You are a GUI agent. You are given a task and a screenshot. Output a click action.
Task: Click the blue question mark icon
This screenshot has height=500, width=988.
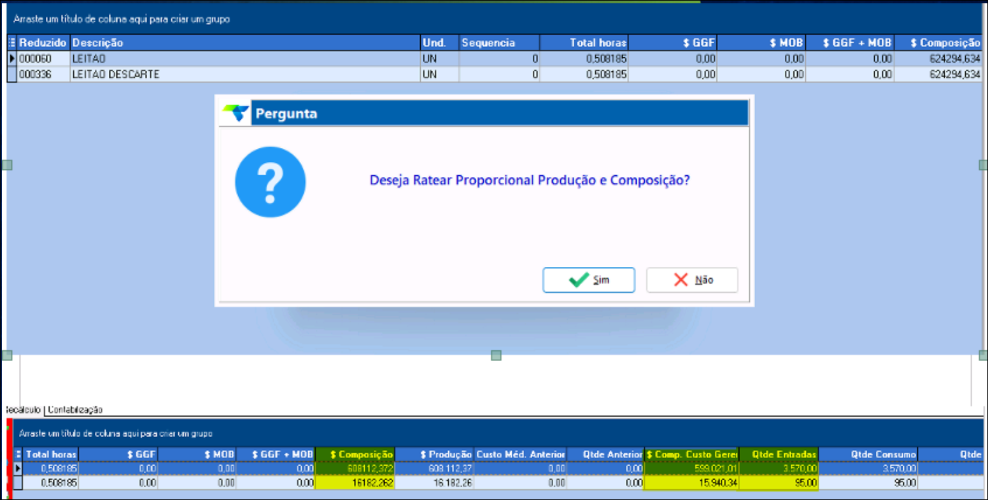(x=271, y=182)
